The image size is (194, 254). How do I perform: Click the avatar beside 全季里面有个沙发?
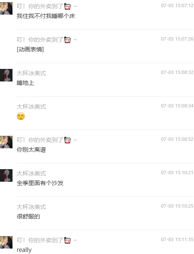(x=6, y=175)
